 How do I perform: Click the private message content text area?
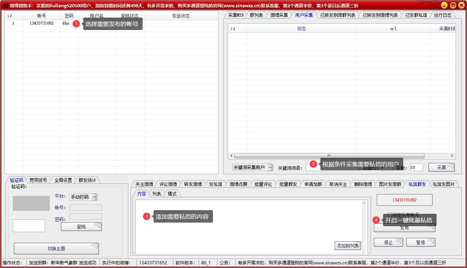point(249,226)
